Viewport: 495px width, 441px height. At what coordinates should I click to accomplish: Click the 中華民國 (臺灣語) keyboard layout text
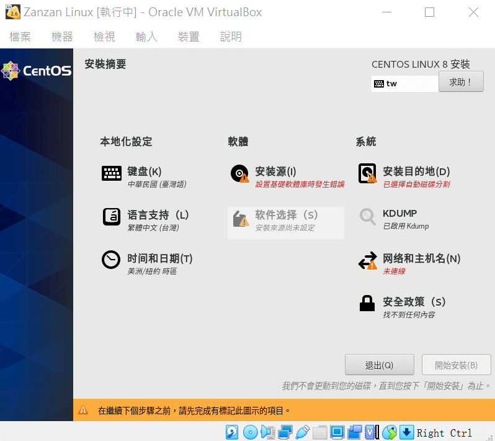pyautogui.click(x=157, y=184)
